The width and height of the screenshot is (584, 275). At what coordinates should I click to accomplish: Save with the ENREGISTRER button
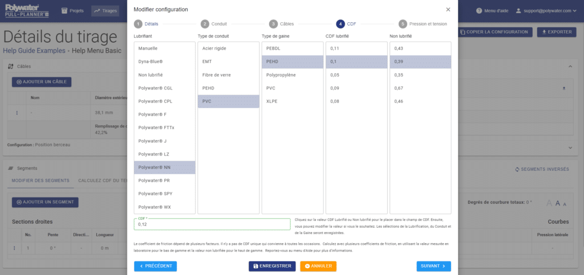pyautogui.click(x=272, y=266)
